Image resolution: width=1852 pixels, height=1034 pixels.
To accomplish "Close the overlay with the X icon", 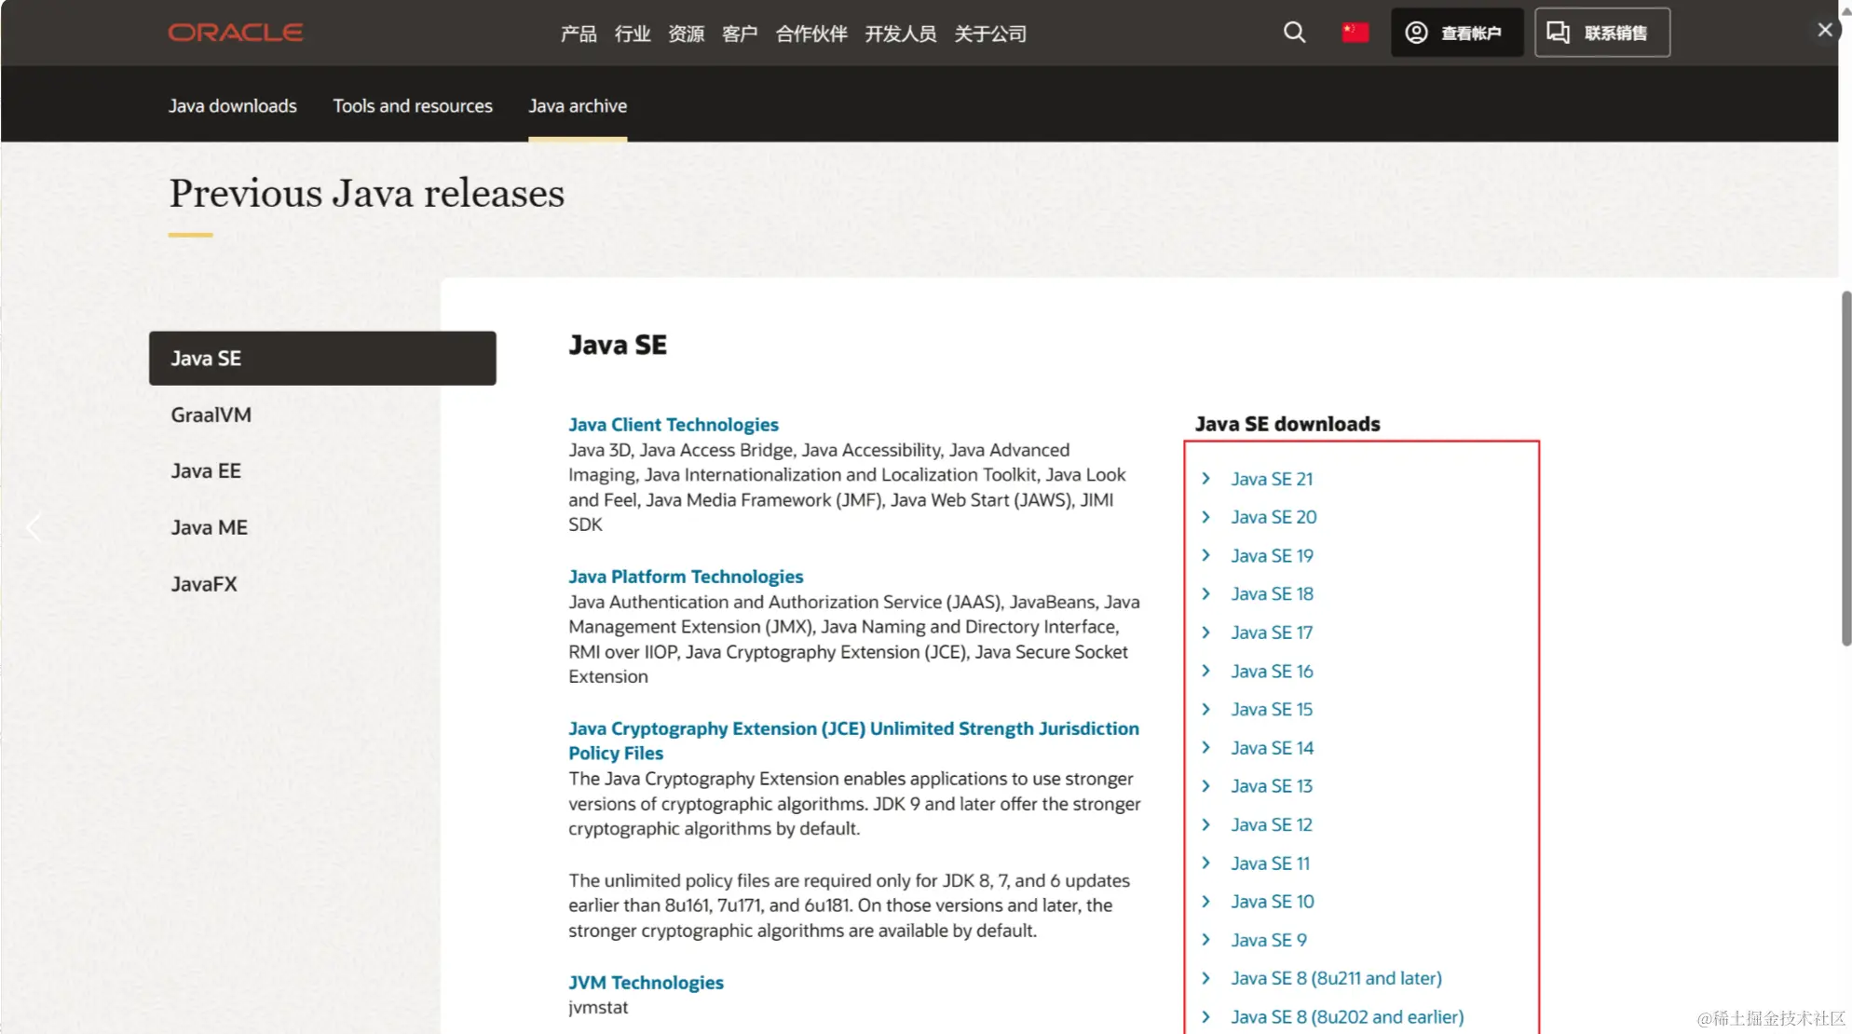I will (1824, 30).
